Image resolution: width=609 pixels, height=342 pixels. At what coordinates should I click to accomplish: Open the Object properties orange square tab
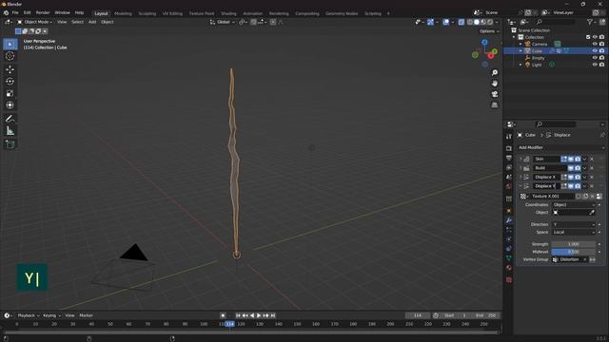pos(509,211)
